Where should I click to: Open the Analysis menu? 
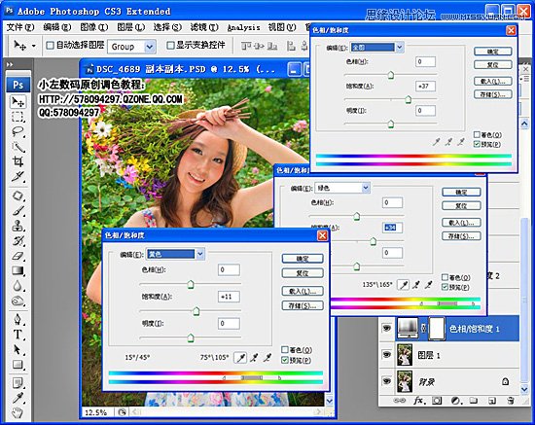coord(243,27)
